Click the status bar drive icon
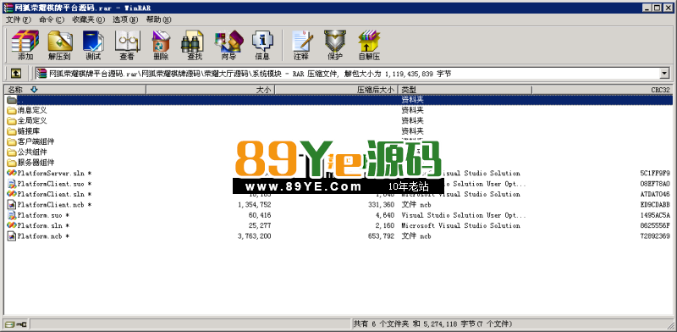This screenshot has width=677, height=332. click(x=16, y=324)
